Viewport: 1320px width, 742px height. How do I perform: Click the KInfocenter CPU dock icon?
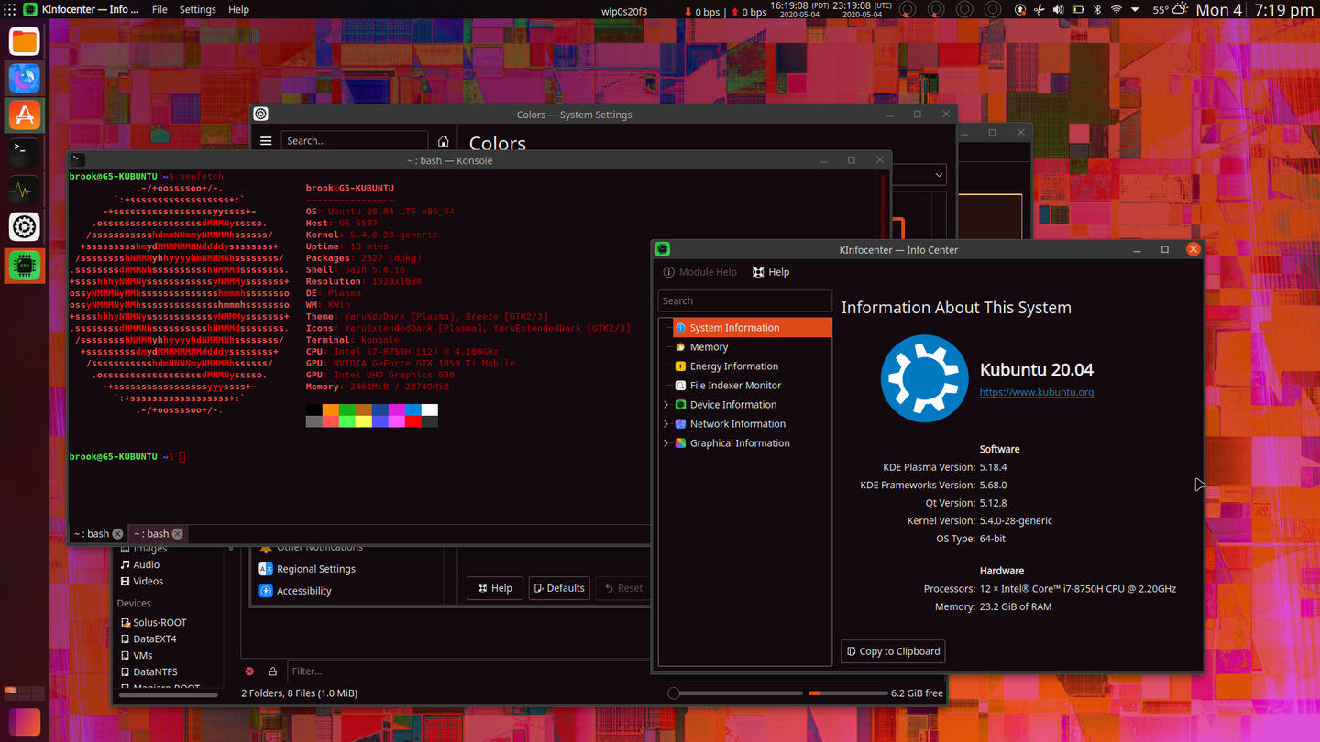tap(25, 266)
